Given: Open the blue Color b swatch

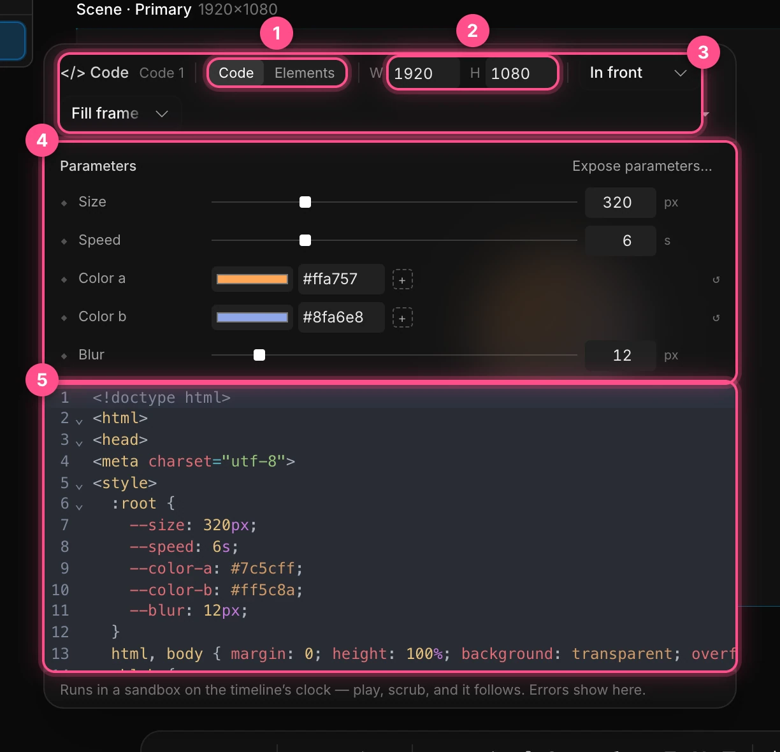Looking at the screenshot, I should 252,317.
